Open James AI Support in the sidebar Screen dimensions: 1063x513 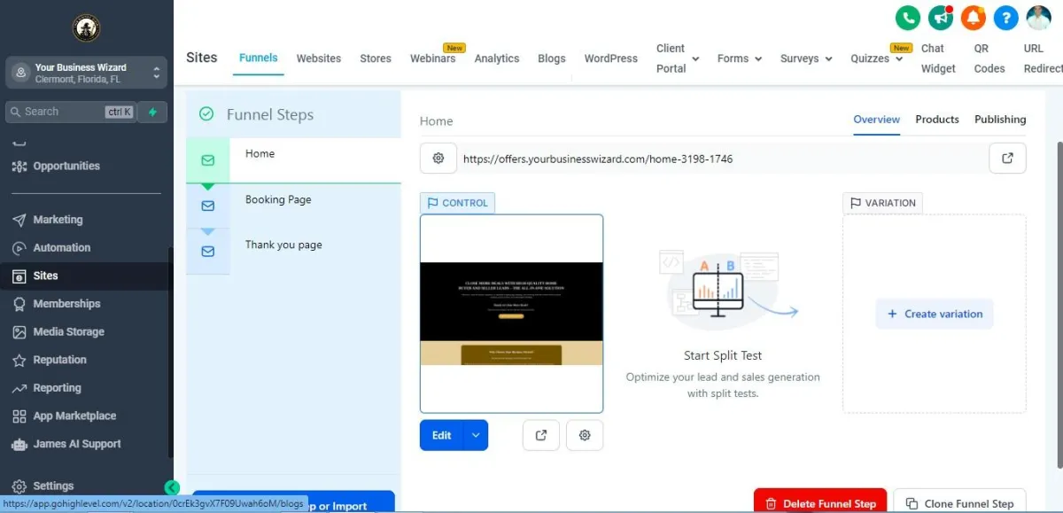click(77, 444)
